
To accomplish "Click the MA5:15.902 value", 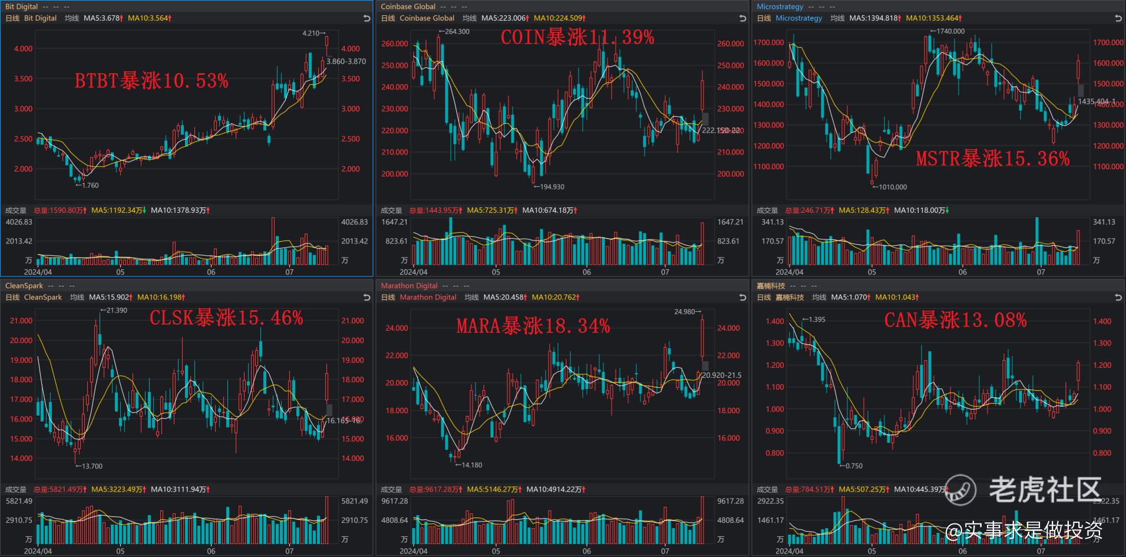I will (x=111, y=298).
